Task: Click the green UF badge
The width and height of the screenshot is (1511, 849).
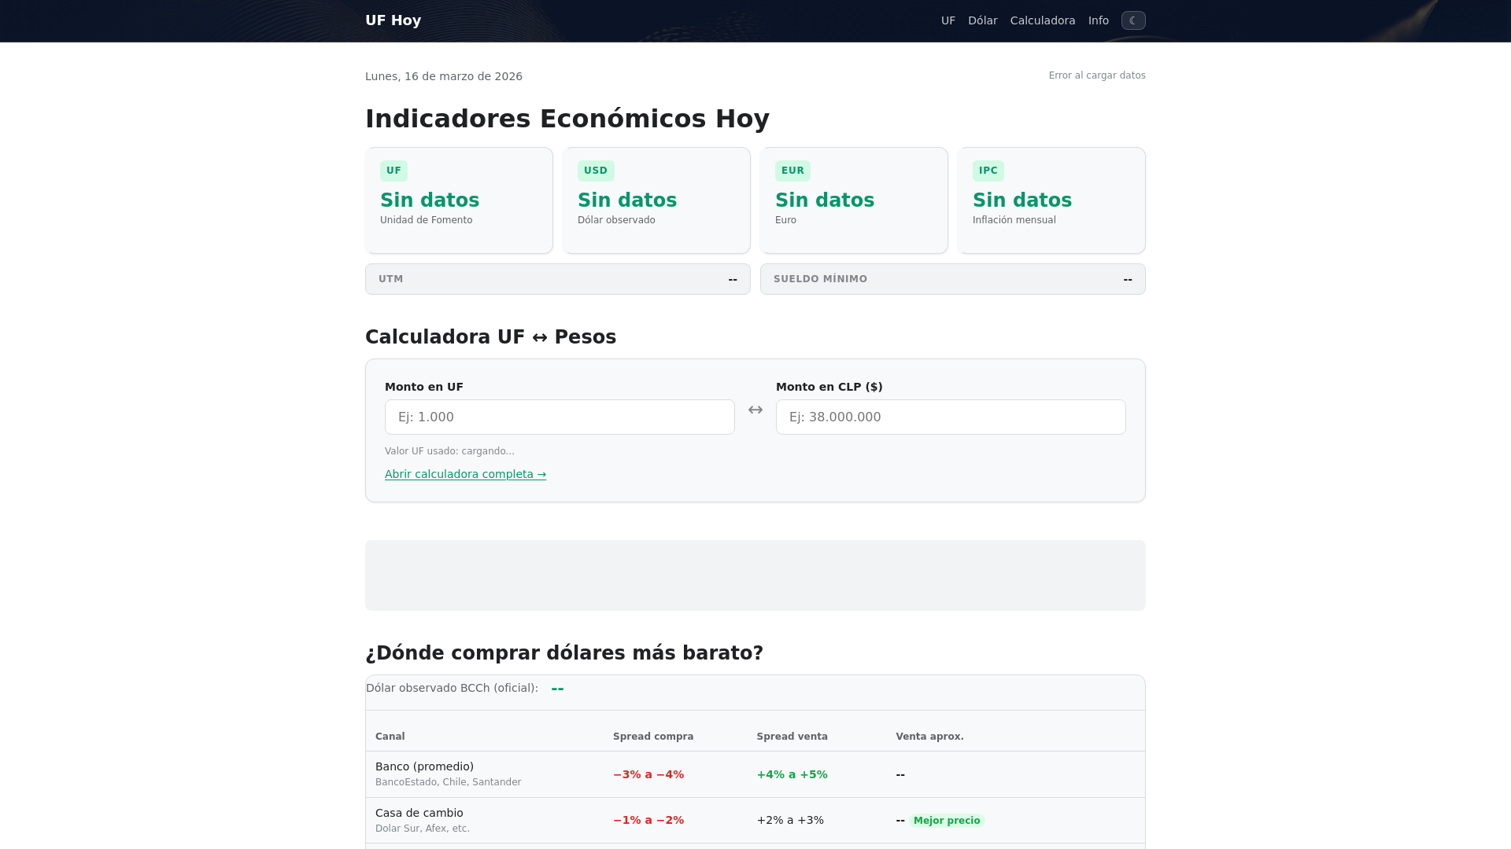Action: [x=393, y=171]
